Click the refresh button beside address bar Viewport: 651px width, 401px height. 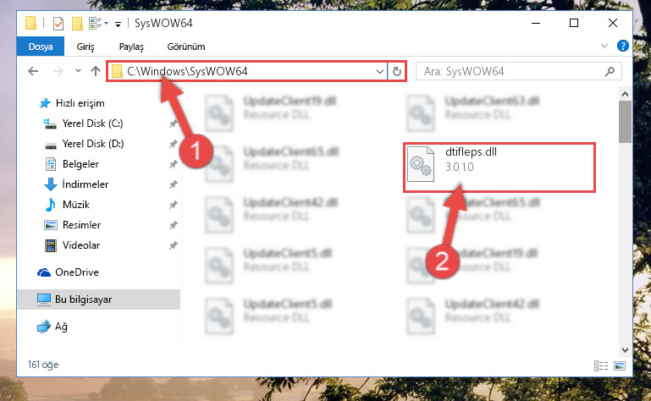tap(396, 71)
